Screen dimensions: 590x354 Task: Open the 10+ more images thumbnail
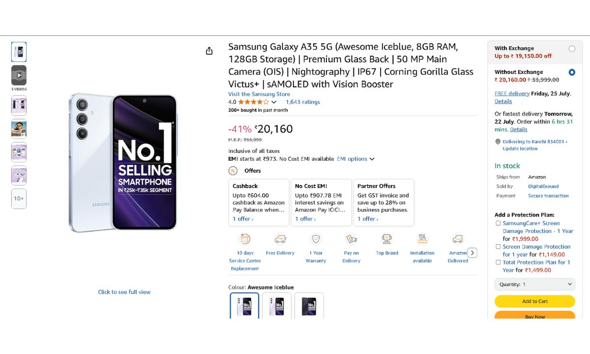pyautogui.click(x=19, y=199)
